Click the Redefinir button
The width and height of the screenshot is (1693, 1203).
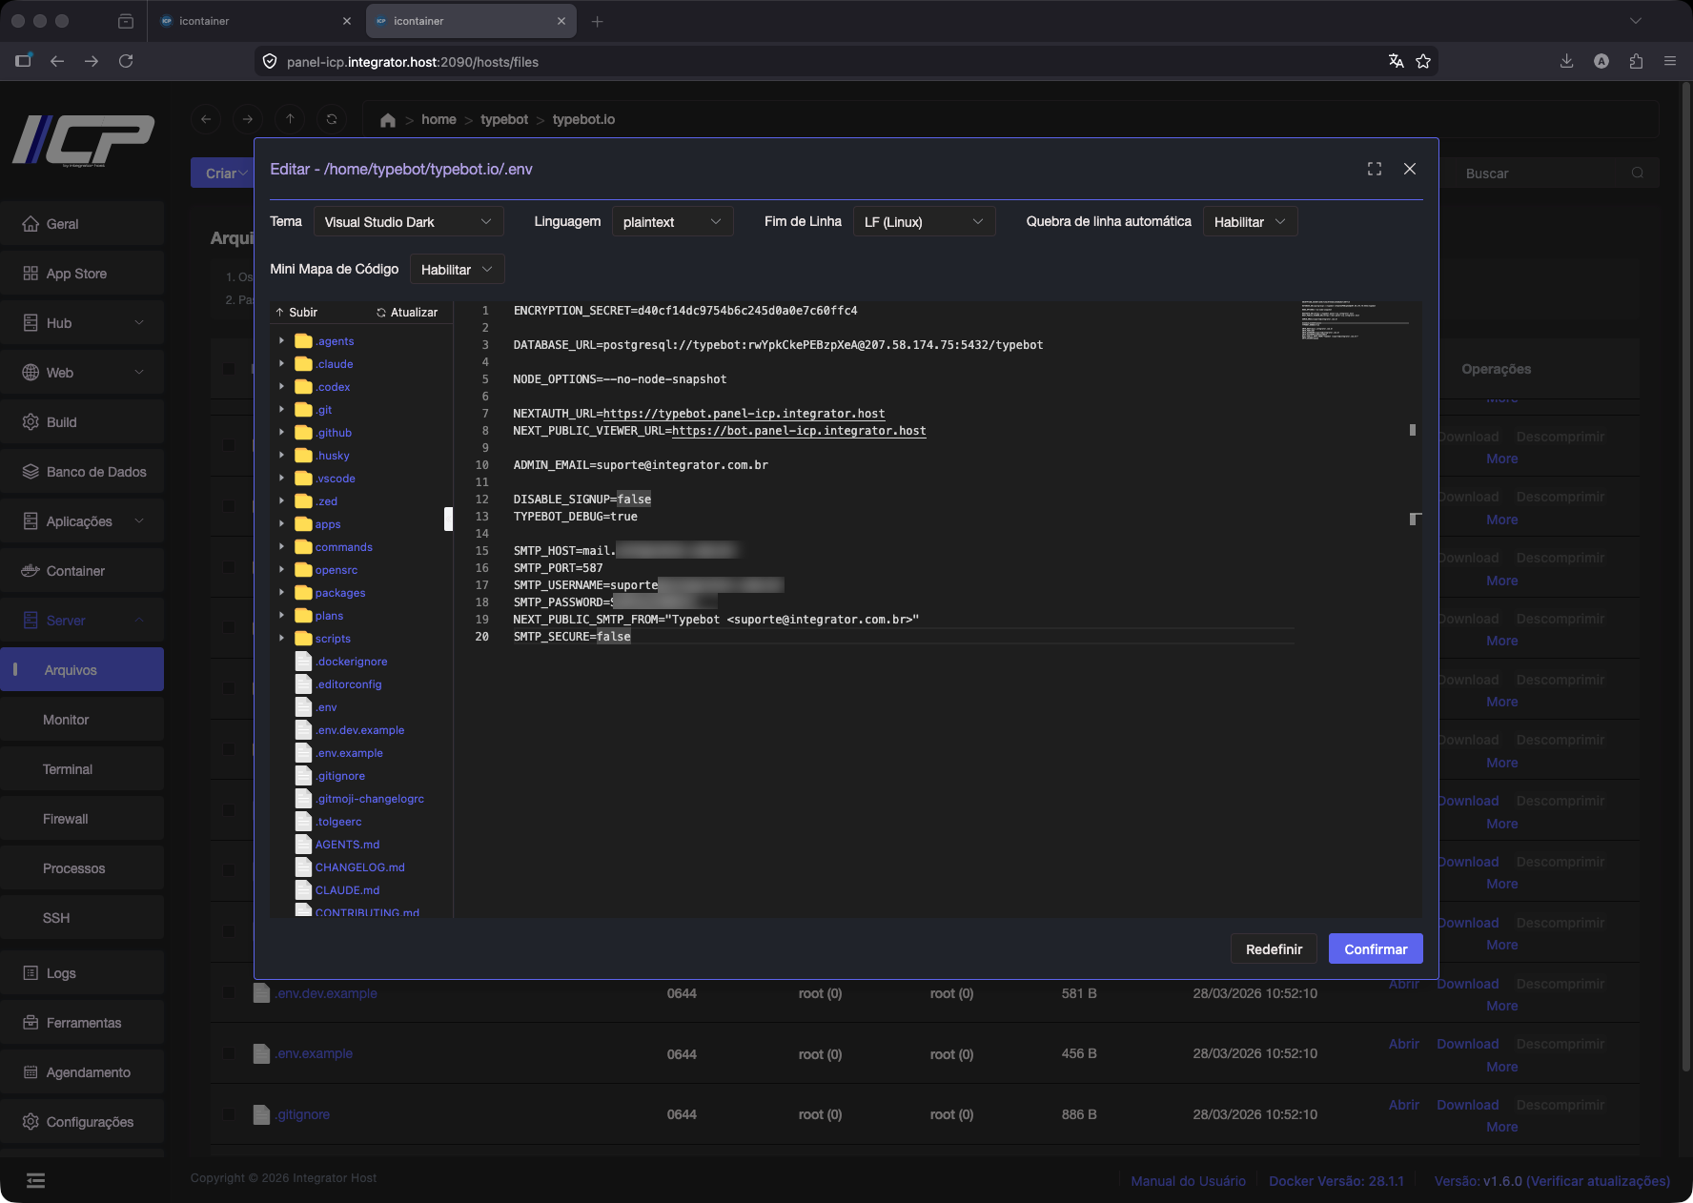coord(1273,949)
